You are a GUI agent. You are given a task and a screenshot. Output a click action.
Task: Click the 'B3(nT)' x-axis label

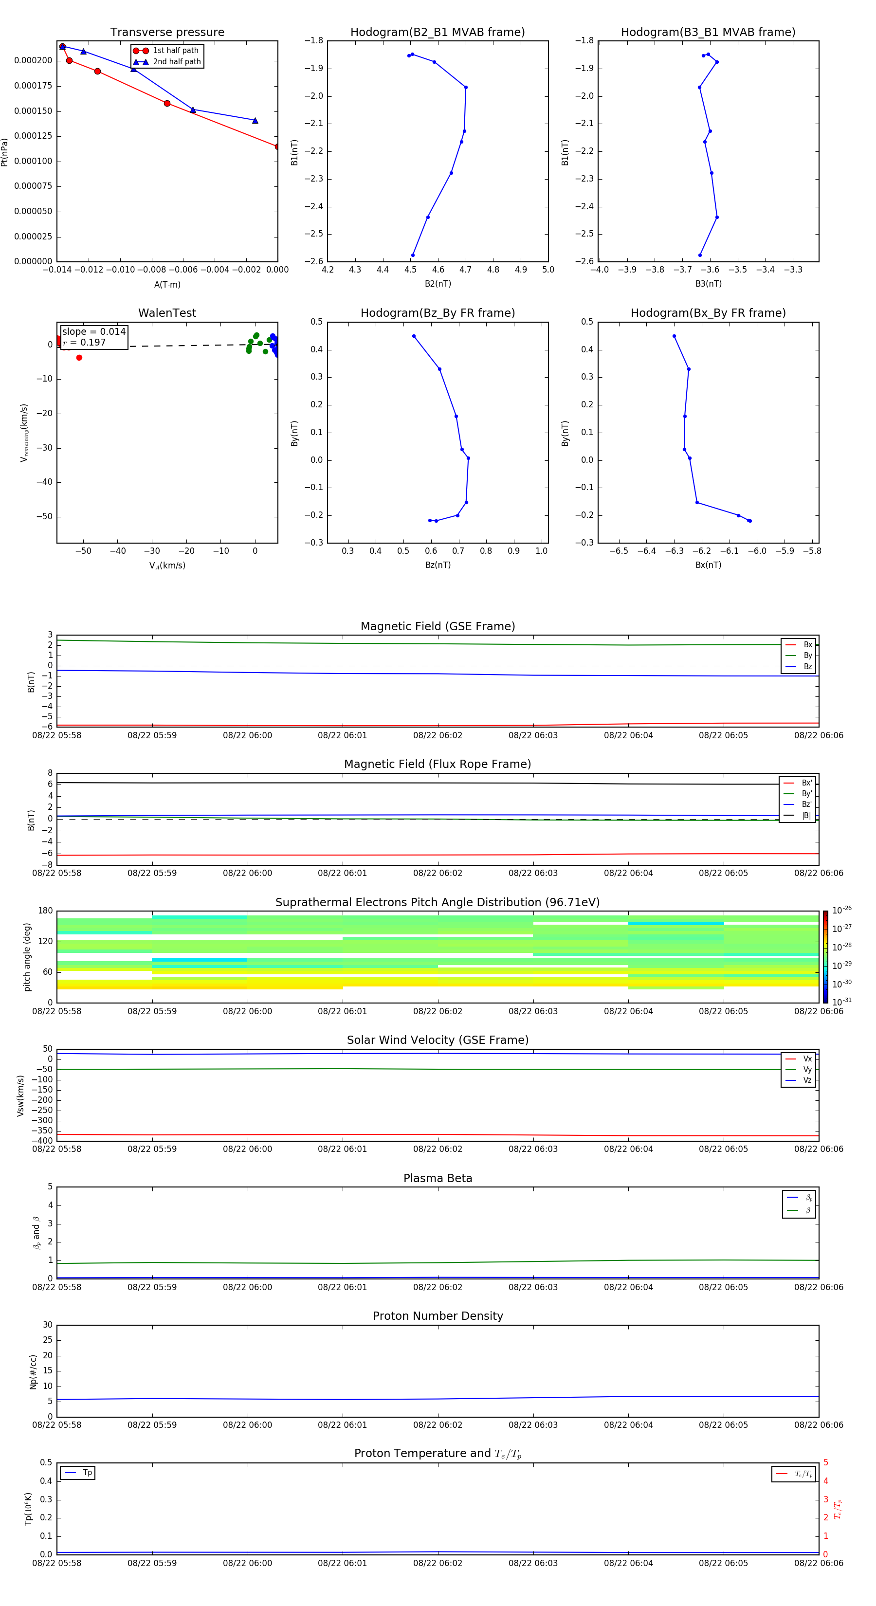point(708,284)
